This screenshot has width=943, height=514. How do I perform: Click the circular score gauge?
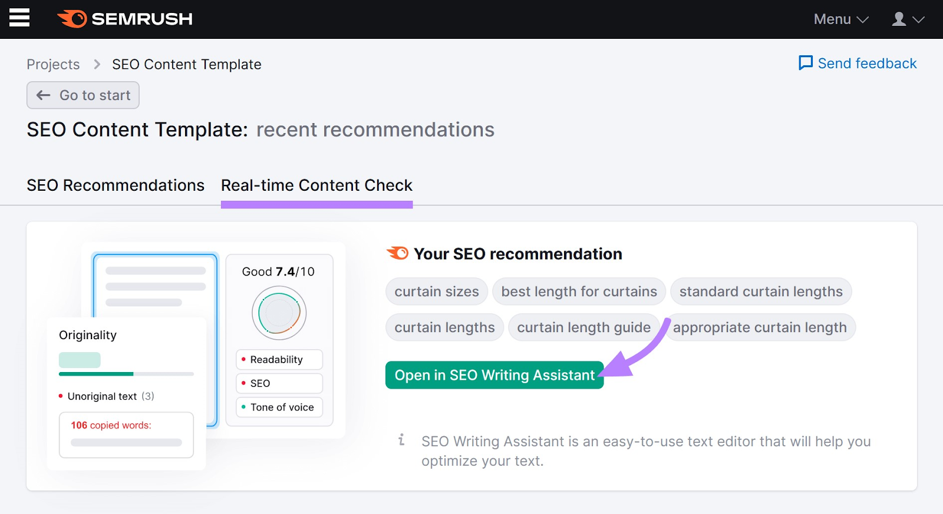pyautogui.click(x=279, y=313)
